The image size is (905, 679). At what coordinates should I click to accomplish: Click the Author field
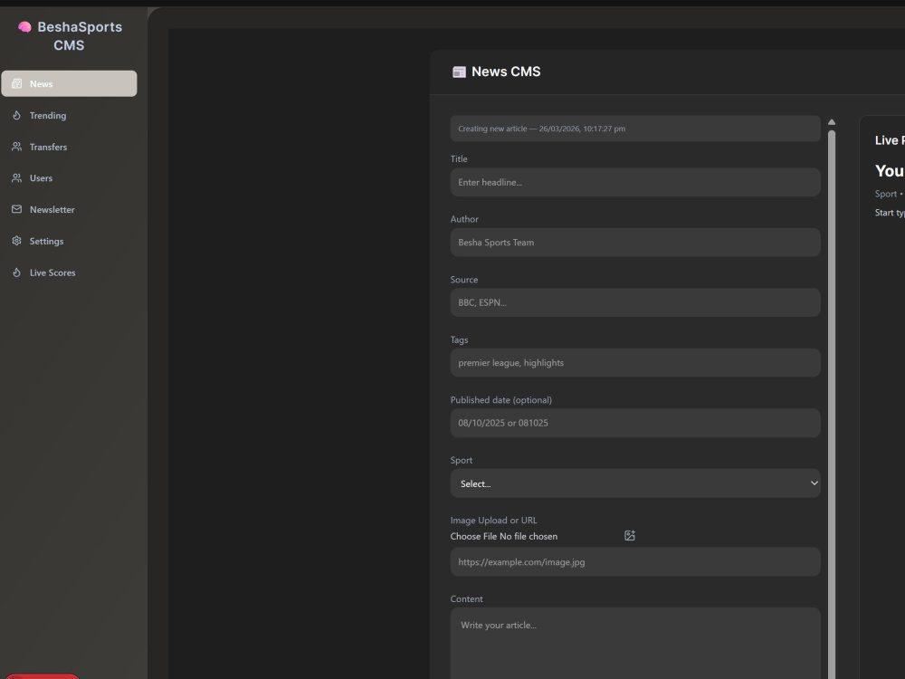pyautogui.click(x=635, y=243)
